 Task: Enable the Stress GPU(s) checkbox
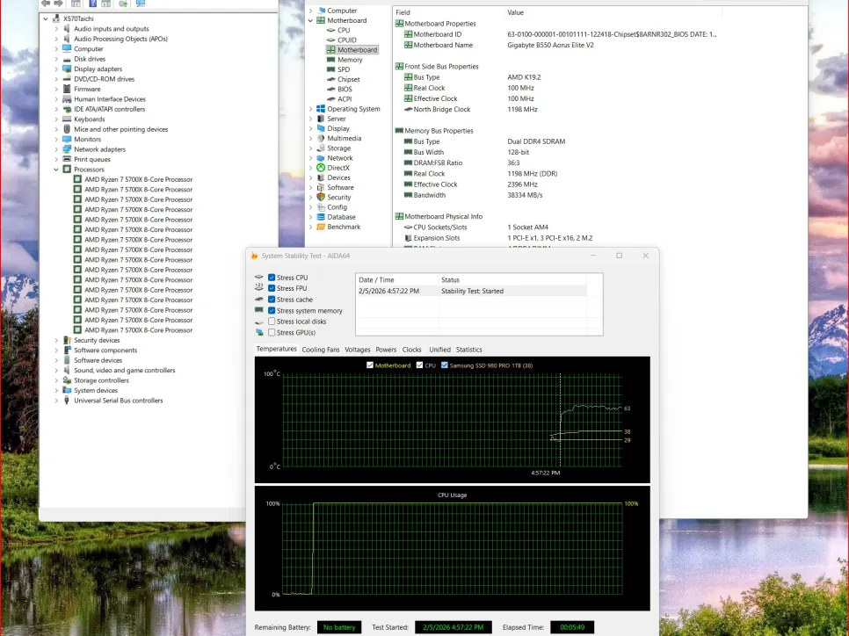point(272,333)
